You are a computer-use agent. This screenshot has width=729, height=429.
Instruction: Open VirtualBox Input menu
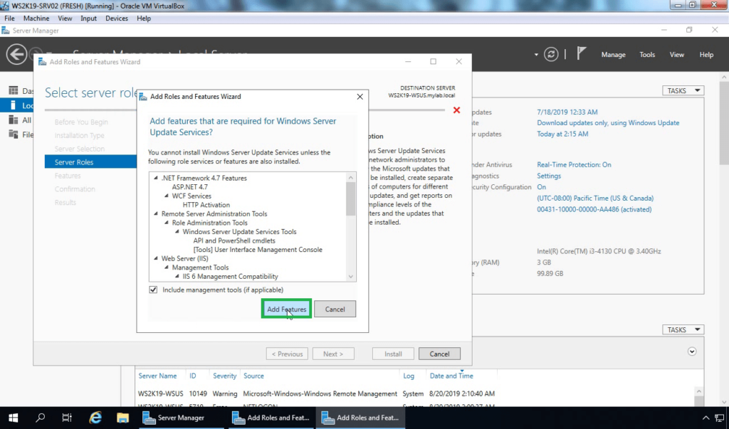pyautogui.click(x=88, y=18)
